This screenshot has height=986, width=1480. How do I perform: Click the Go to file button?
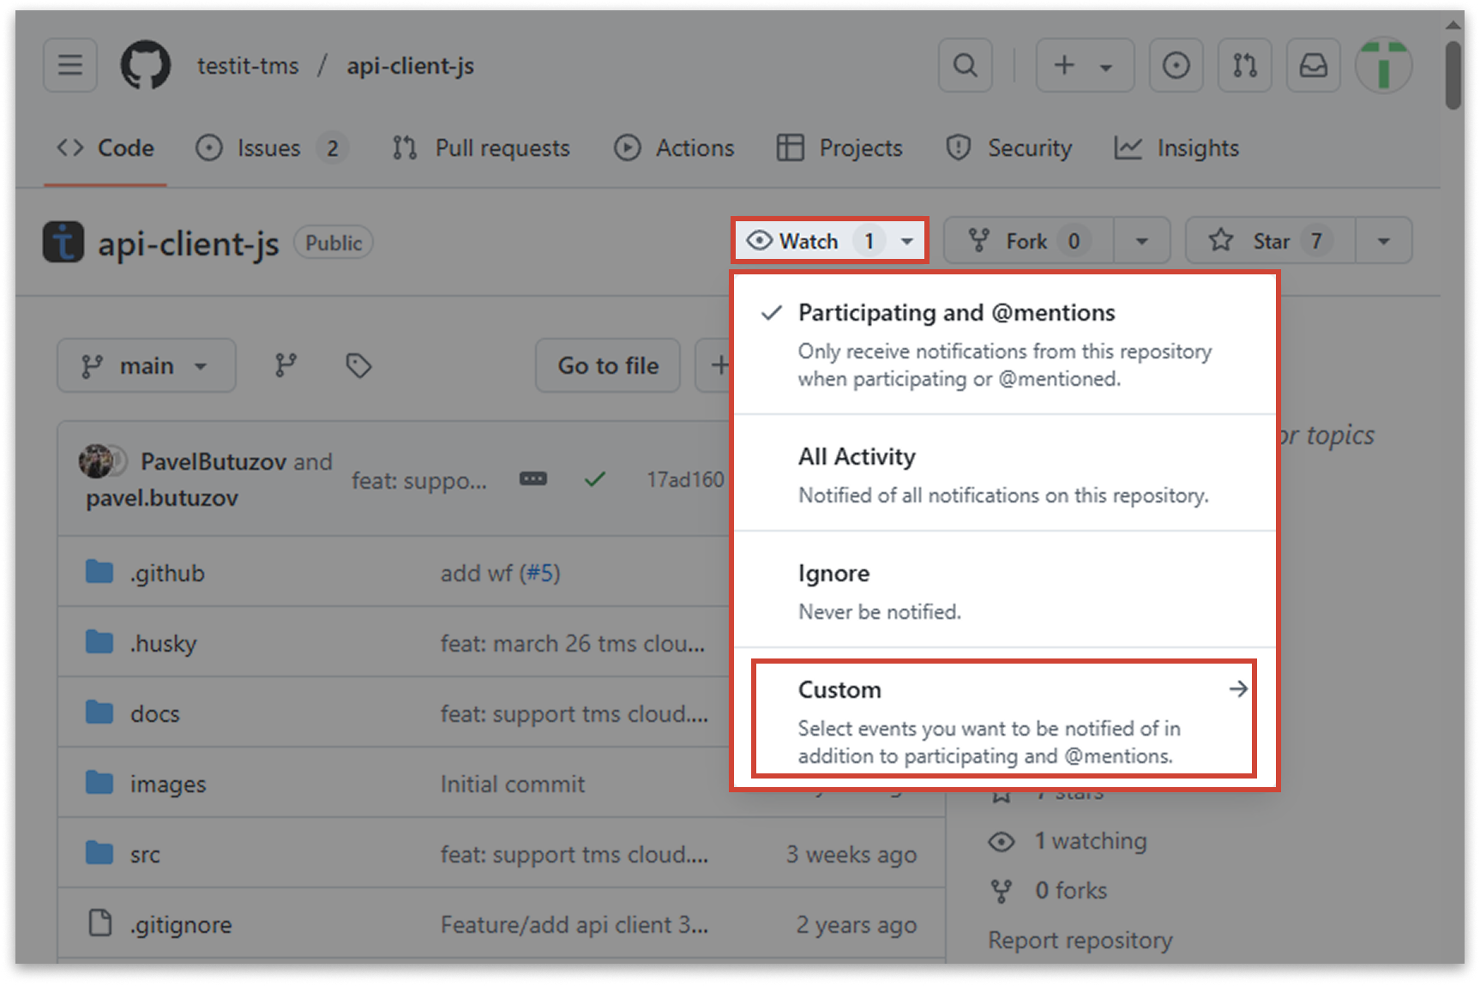pyautogui.click(x=608, y=365)
